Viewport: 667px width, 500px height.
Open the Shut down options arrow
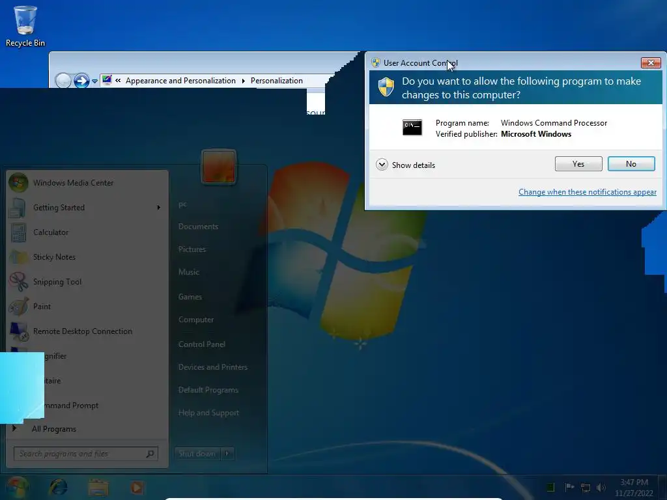(227, 454)
